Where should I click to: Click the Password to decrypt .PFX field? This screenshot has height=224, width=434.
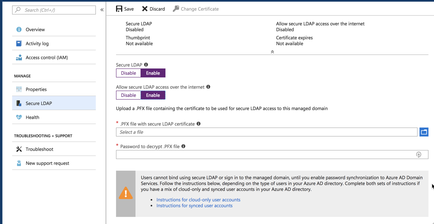tap(272, 155)
